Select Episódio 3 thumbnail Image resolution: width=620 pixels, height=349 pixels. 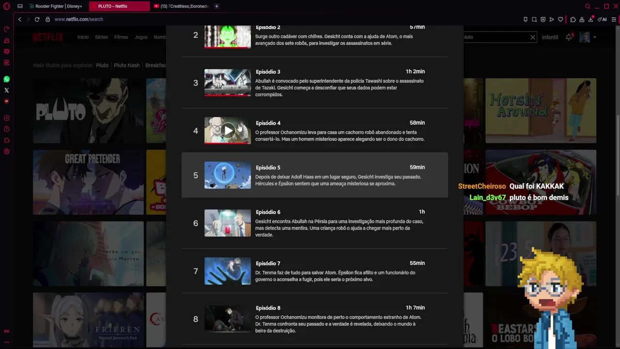click(228, 82)
